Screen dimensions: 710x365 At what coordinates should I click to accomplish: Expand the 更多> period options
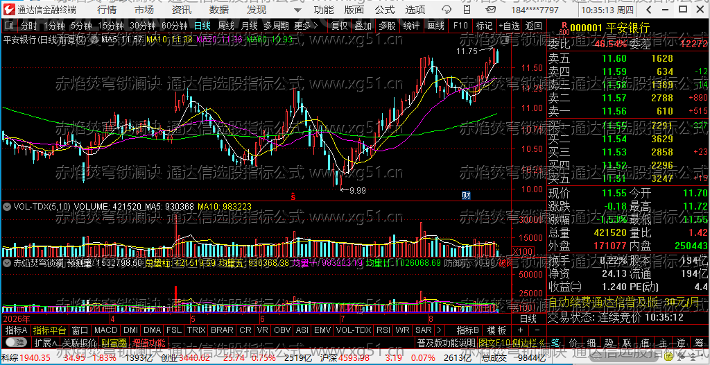tap(306, 26)
